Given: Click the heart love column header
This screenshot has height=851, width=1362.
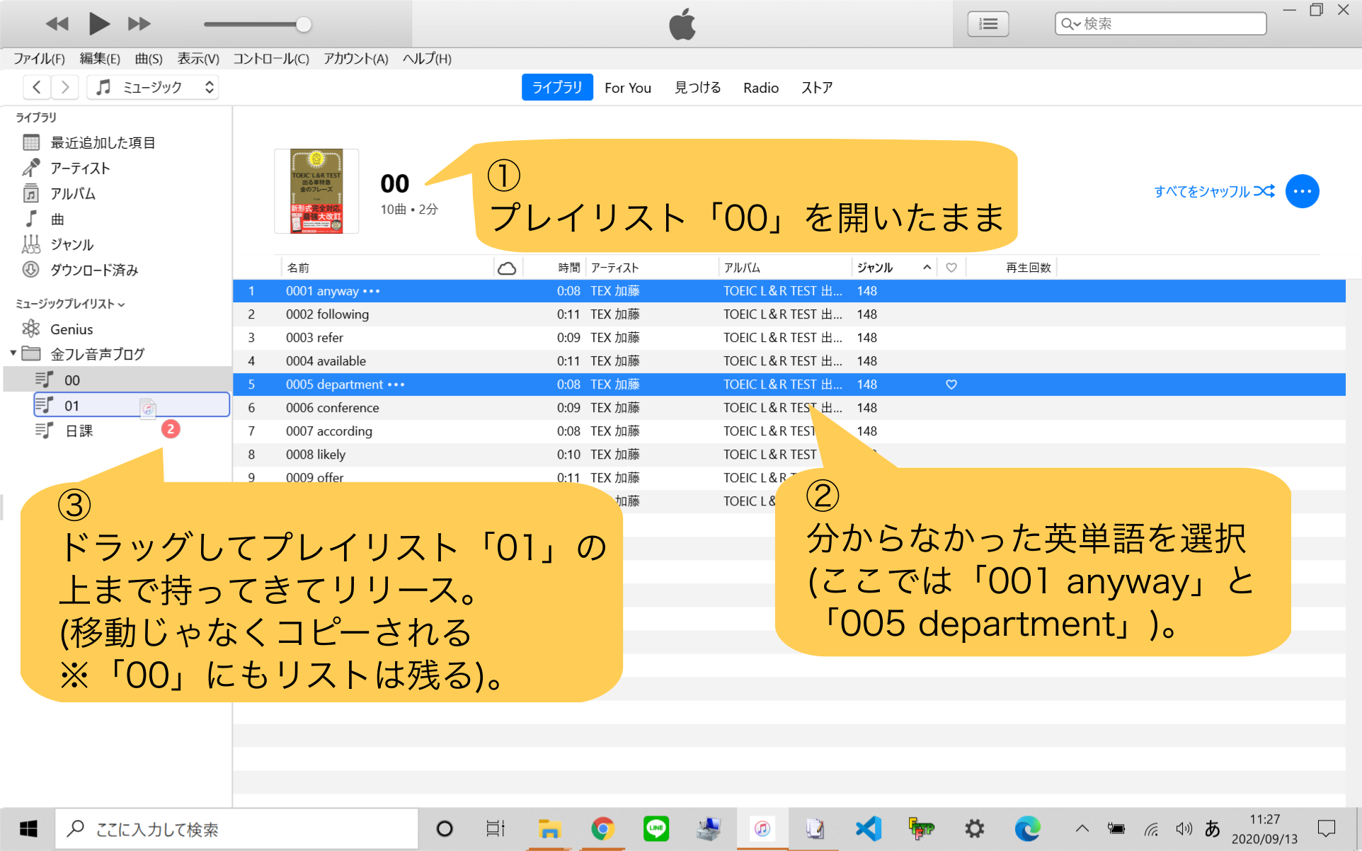Looking at the screenshot, I should [x=951, y=268].
